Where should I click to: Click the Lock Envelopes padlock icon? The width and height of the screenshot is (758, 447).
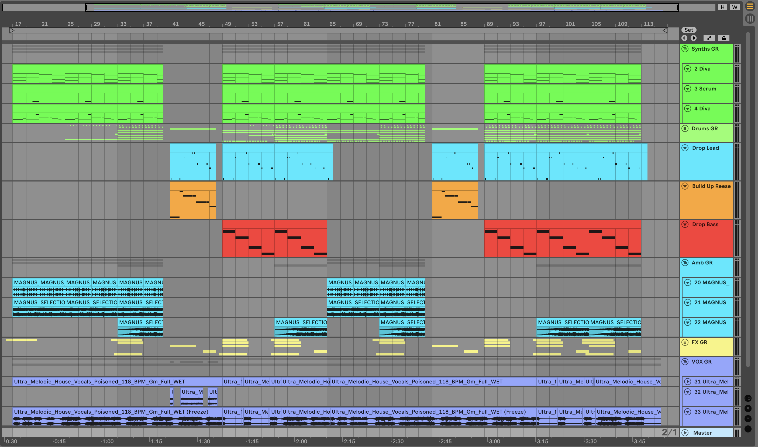[x=723, y=38]
